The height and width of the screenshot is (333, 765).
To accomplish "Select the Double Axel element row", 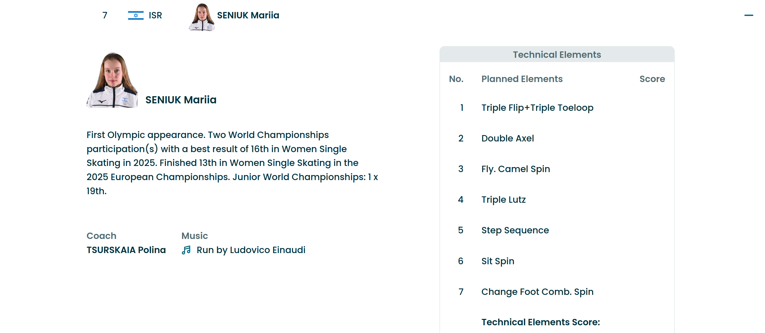I will (x=507, y=139).
